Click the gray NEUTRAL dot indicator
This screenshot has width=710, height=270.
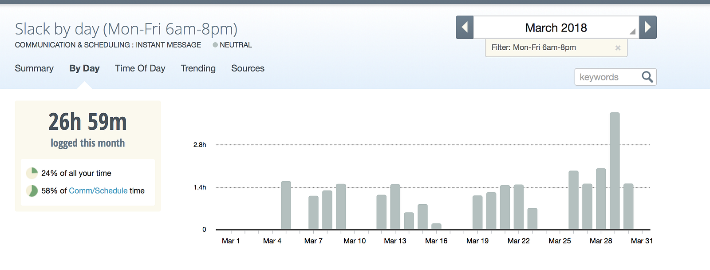point(215,45)
